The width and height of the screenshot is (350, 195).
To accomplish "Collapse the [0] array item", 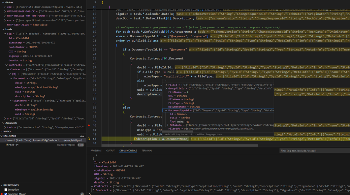I will pos(10,74).
